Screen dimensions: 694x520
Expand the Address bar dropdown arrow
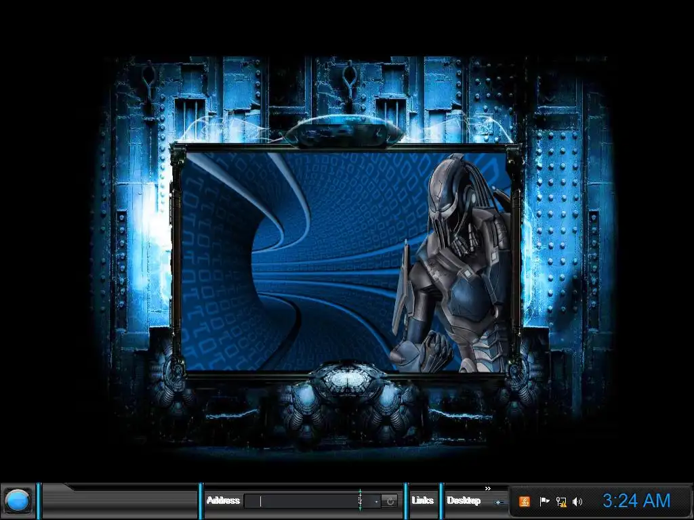[x=376, y=502]
